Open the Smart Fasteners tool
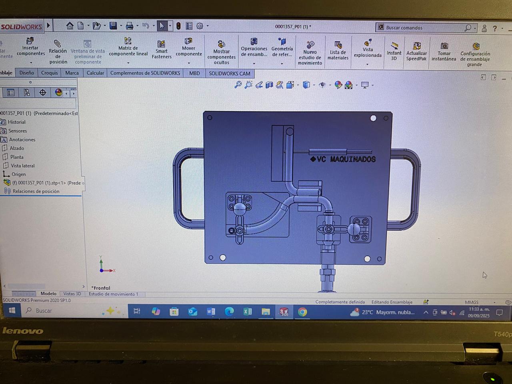This screenshot has width=512, height=384. tap(161, 48)
